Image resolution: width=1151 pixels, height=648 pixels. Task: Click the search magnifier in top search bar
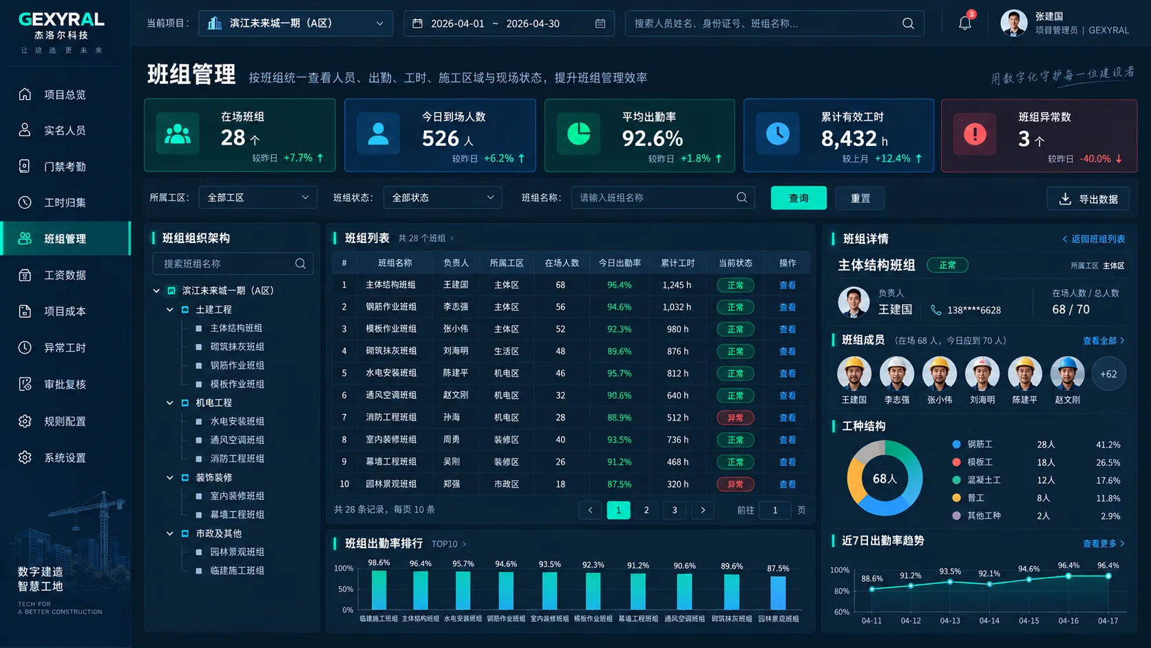pos(908,23)
